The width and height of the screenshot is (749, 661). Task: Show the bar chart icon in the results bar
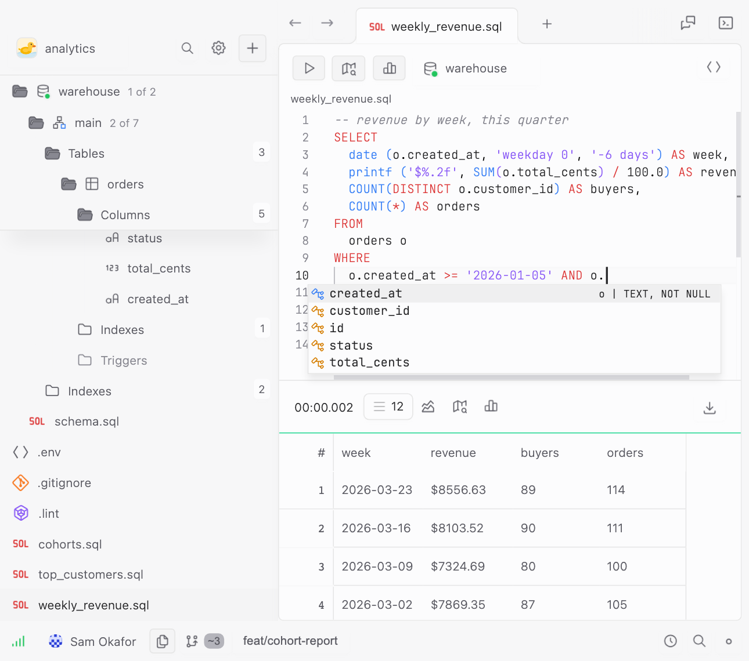[491, 406]
